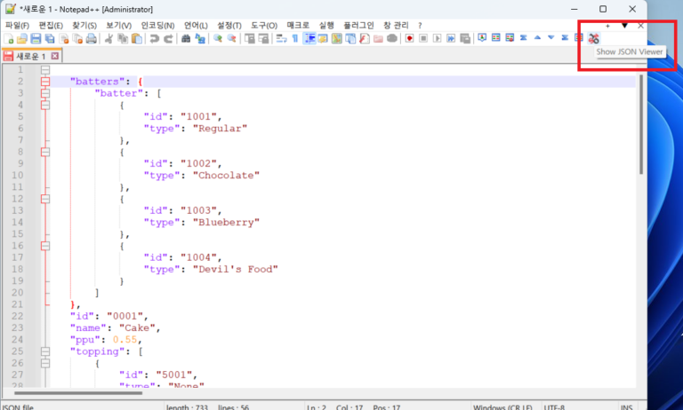The image size is (683, 410).
Task: Click the Record Macro red dot icon
Action: (x=409, y=39)
